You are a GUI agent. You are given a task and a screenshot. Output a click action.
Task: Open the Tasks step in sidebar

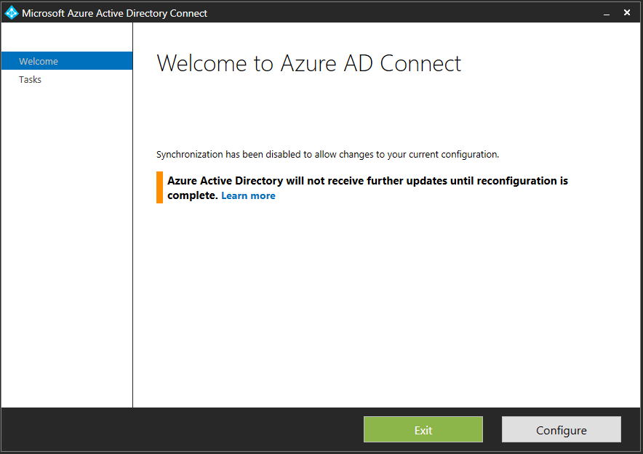pyautogui.click(x=67, y=79)
